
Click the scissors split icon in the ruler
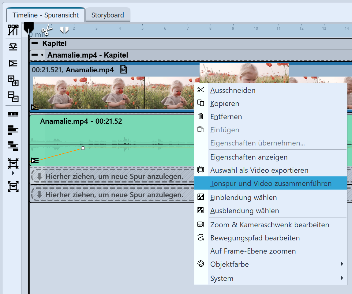tap(47, 30)
